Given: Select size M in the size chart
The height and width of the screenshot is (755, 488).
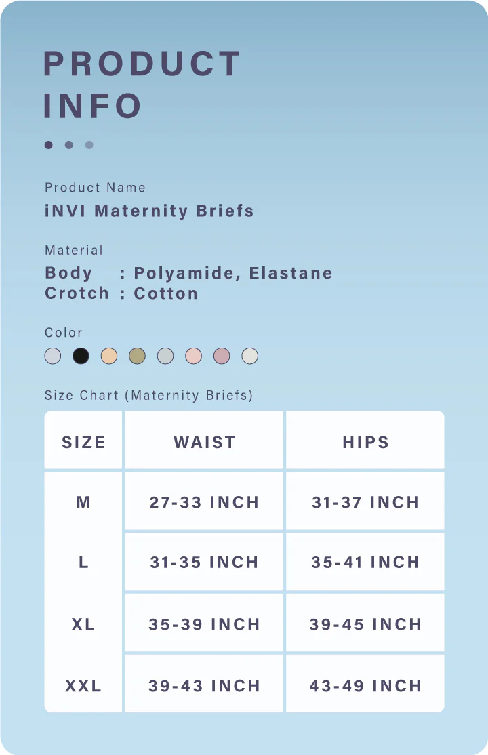Looking at the screenshot, I should pos(83,502).
